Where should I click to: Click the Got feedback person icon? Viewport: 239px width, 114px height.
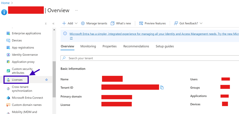click(x=176, y=23)
